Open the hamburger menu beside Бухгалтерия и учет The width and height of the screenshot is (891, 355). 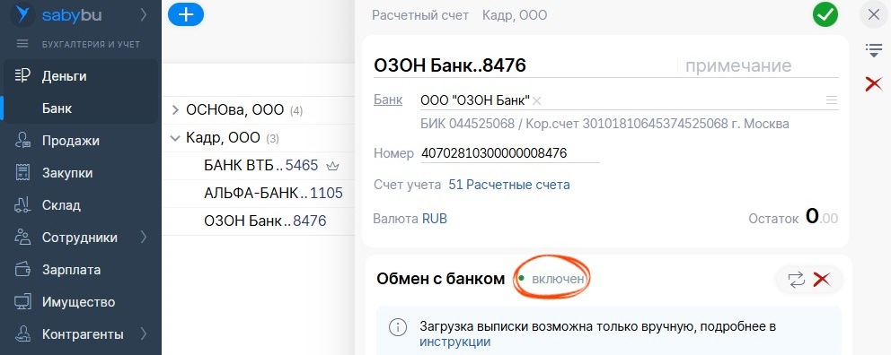click(x=22, y=44)
